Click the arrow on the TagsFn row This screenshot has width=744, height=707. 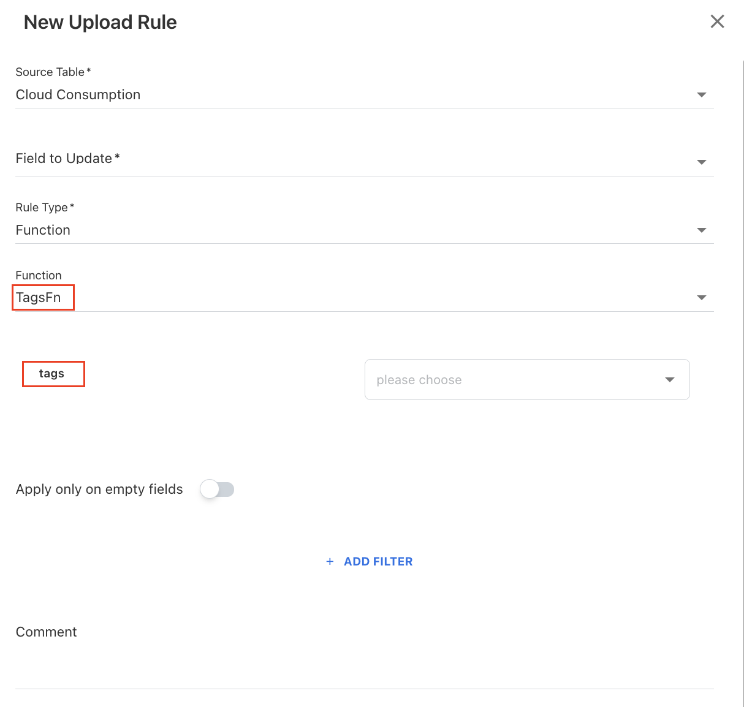702,298
